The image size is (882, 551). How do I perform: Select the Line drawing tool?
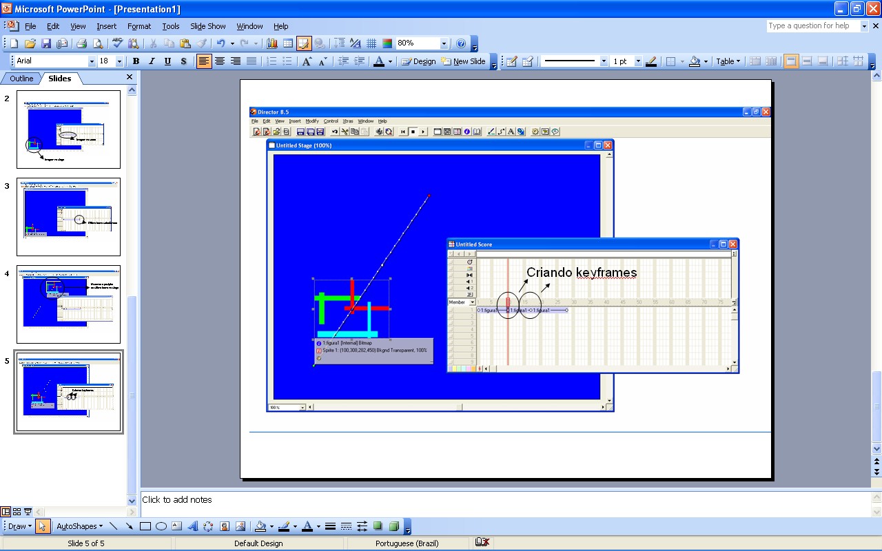point(114,526)
